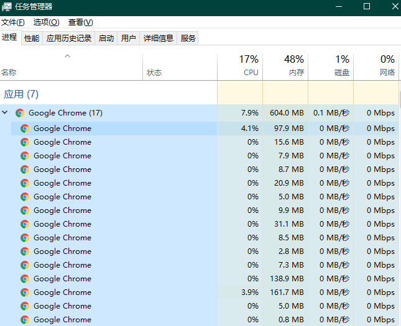
Task: Click the Chrome icon of Google Chrome (17) group
Action: [20, 113]
